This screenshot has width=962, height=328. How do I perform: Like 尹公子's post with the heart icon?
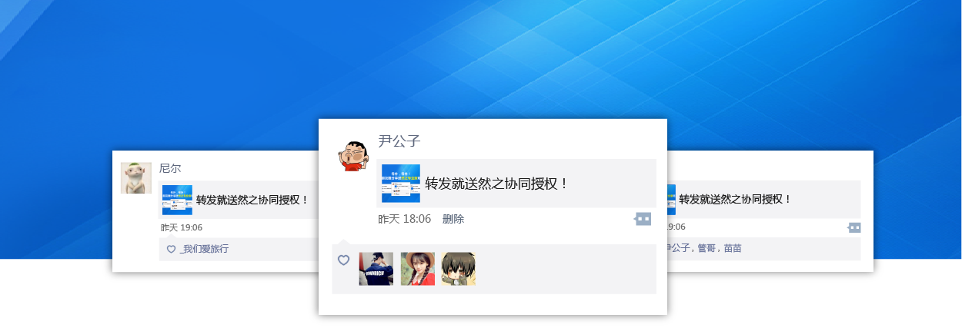point(344,260)
